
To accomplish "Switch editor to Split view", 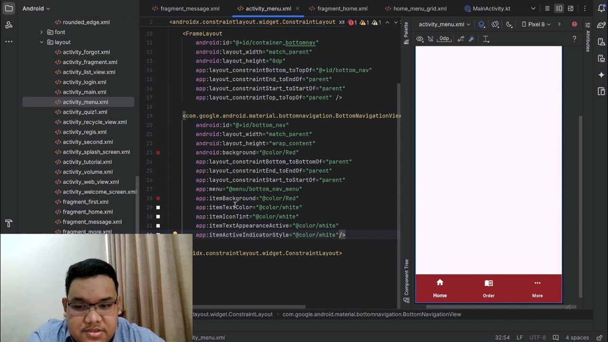I will pos(559,9).
